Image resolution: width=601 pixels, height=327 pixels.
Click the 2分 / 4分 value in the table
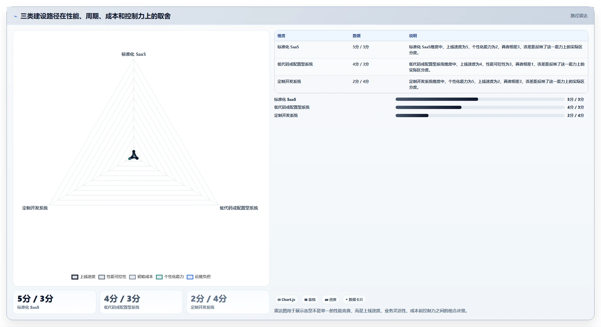(x=361, y=82)
